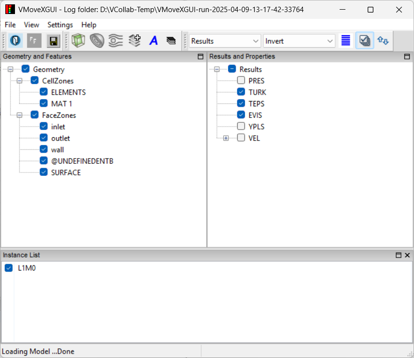414x358 pixels.
Task: Open the File menu
Action: (10, 25)
